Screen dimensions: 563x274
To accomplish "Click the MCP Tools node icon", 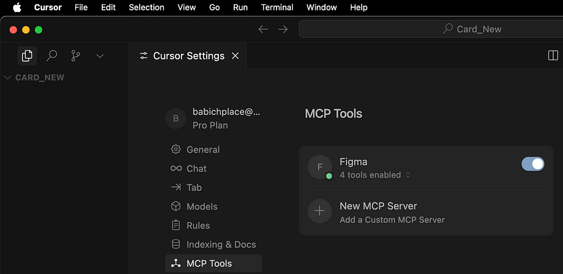I will tap(175, 264).
